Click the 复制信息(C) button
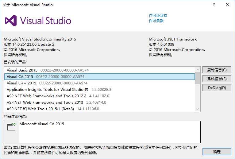This screenshot has height=159, width=235. [217, 70]
